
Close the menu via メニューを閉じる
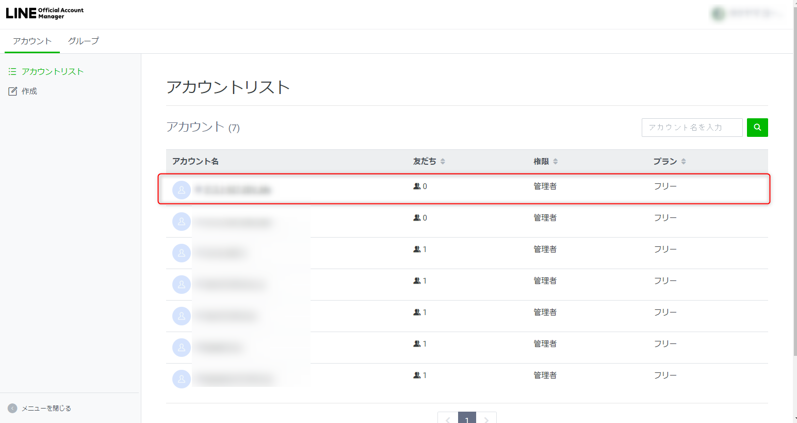point(46,408)
